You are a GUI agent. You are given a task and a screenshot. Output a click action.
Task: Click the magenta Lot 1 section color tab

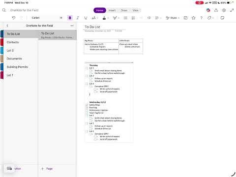[x=2, y=75]
